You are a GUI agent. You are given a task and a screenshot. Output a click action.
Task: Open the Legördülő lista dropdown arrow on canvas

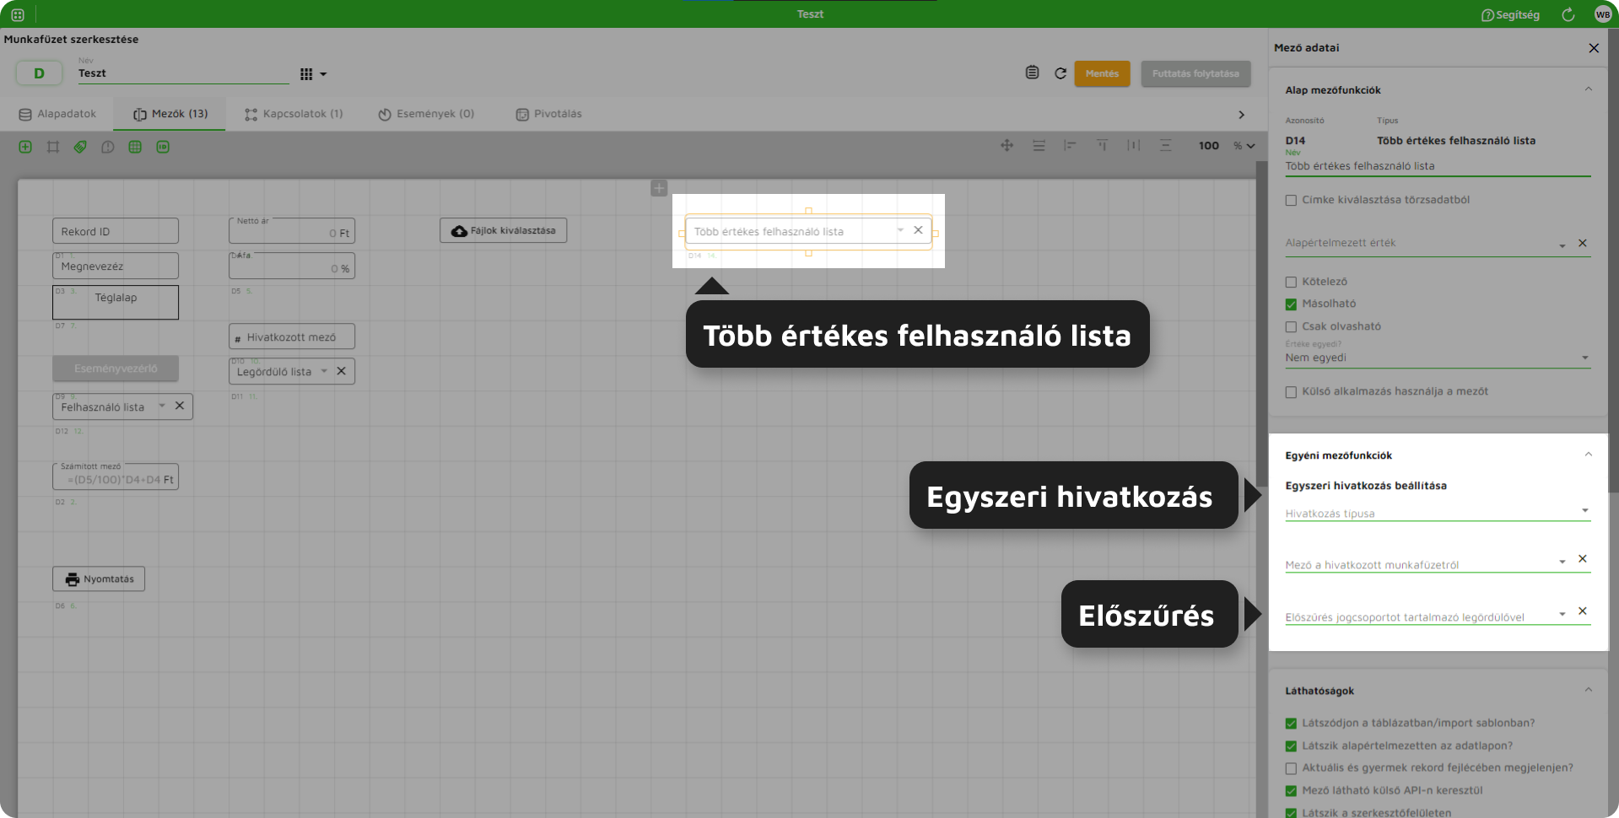pyautogui.click(x=324, y=371)
